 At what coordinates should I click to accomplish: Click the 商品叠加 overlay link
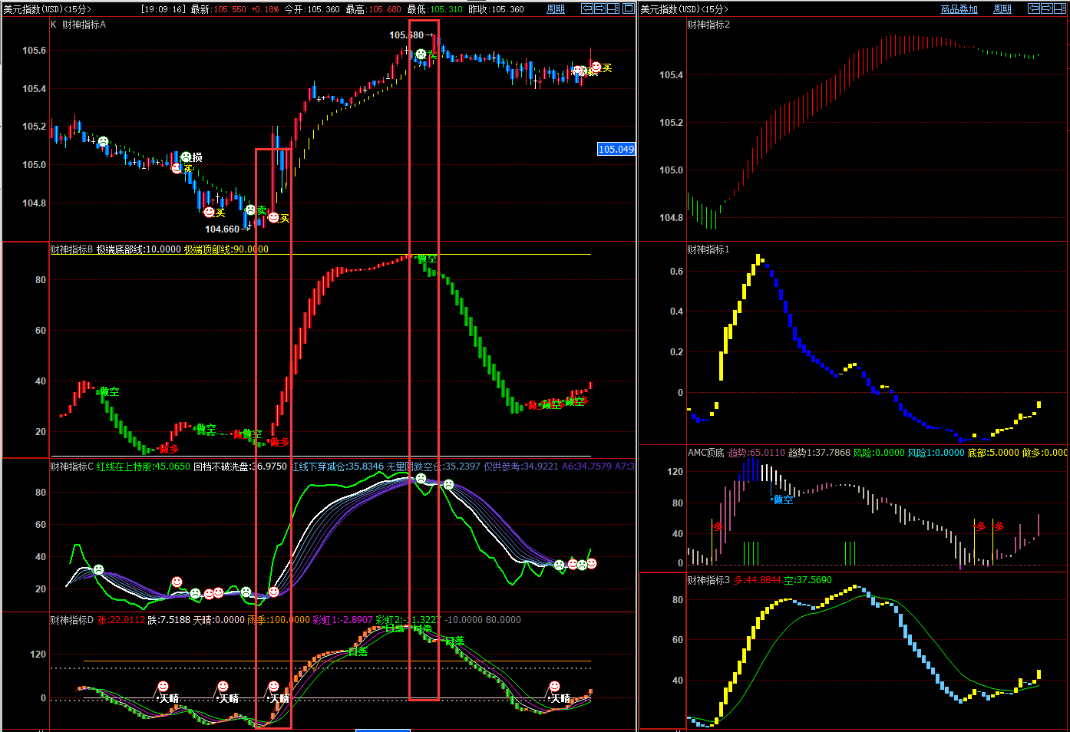(x=959, y=9)
